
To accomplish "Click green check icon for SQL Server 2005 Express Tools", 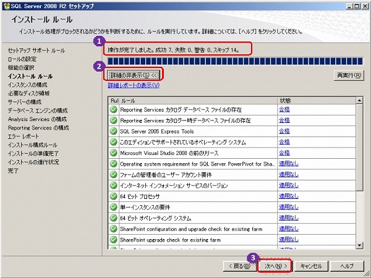I will [x=114, y=131].
